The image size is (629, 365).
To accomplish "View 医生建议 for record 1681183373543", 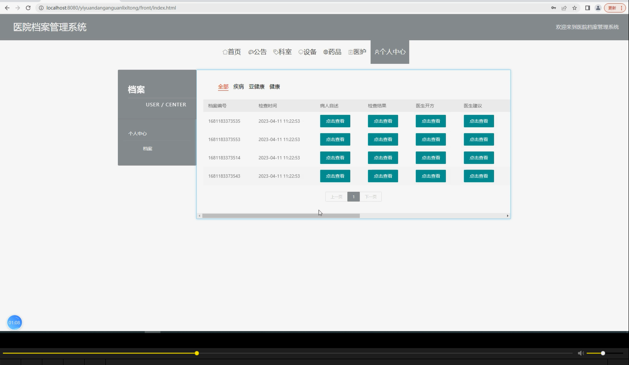I will tap(479, 176).
